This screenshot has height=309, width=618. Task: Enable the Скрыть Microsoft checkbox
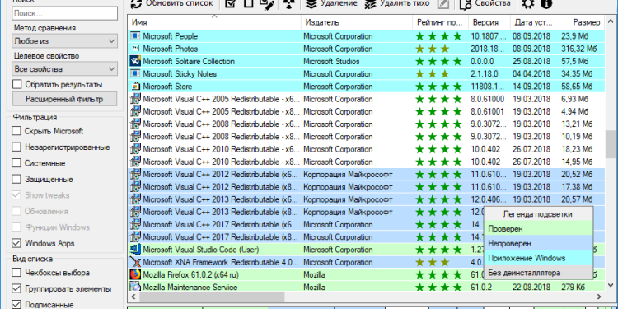pos(16,131)
